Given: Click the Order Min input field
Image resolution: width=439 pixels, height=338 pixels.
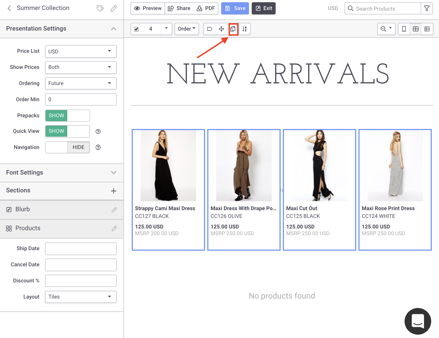Looking at the screenshot, I should click(81, 100).
